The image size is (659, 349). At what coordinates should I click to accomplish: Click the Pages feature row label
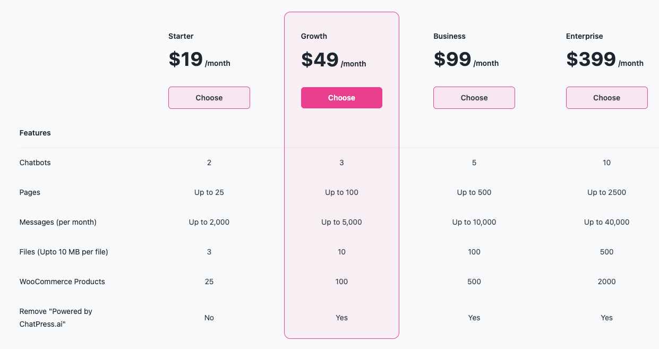(x=30, y=192)
